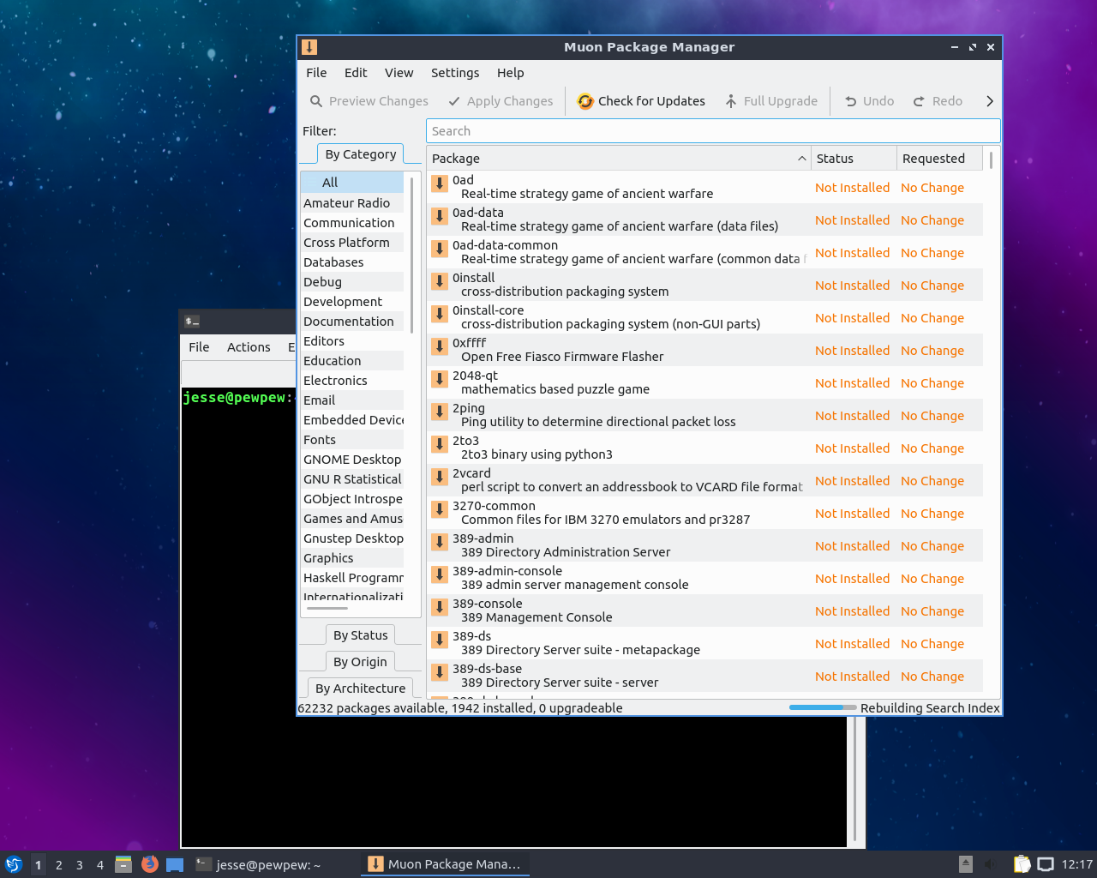This screenshot has height=878, width=1097.
Task: Select the All category
Action: click(x=352, y=183)
